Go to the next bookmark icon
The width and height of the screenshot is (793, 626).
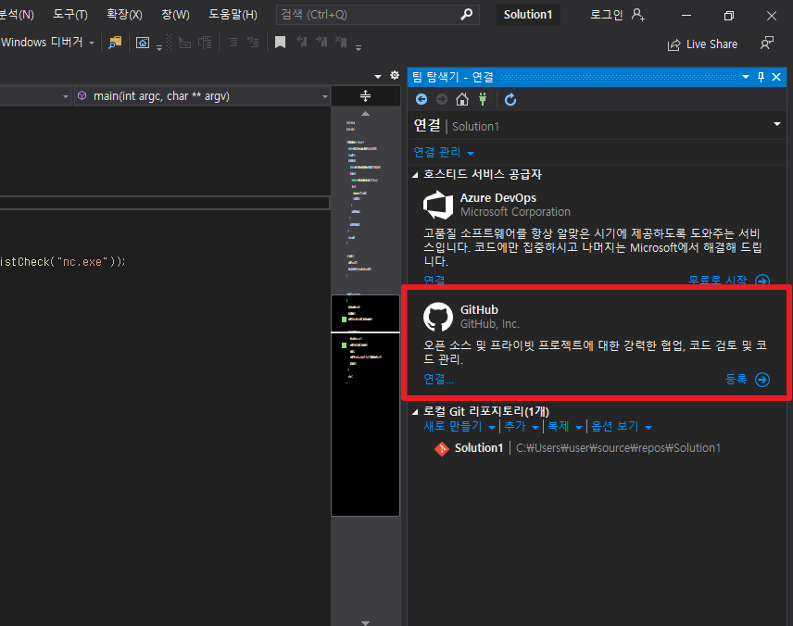pyautogui.click(x=321, y=43)
